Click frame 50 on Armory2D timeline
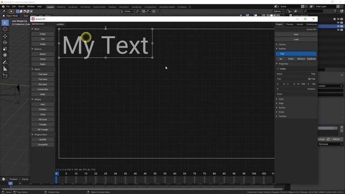 click(155, 174)
